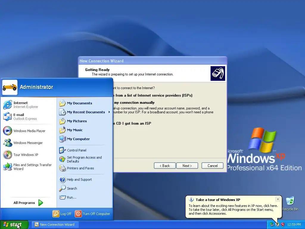Open Printers and Faxes icon

[x=63, y=168]
